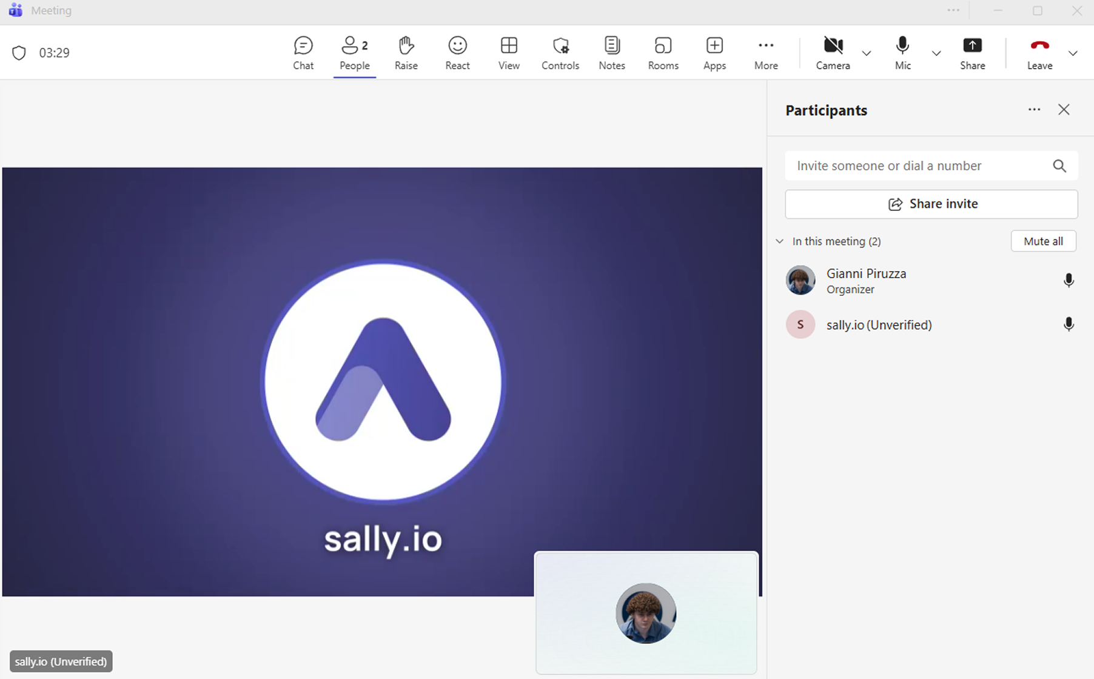Raise your hand in the meeting

click(406, 53)
